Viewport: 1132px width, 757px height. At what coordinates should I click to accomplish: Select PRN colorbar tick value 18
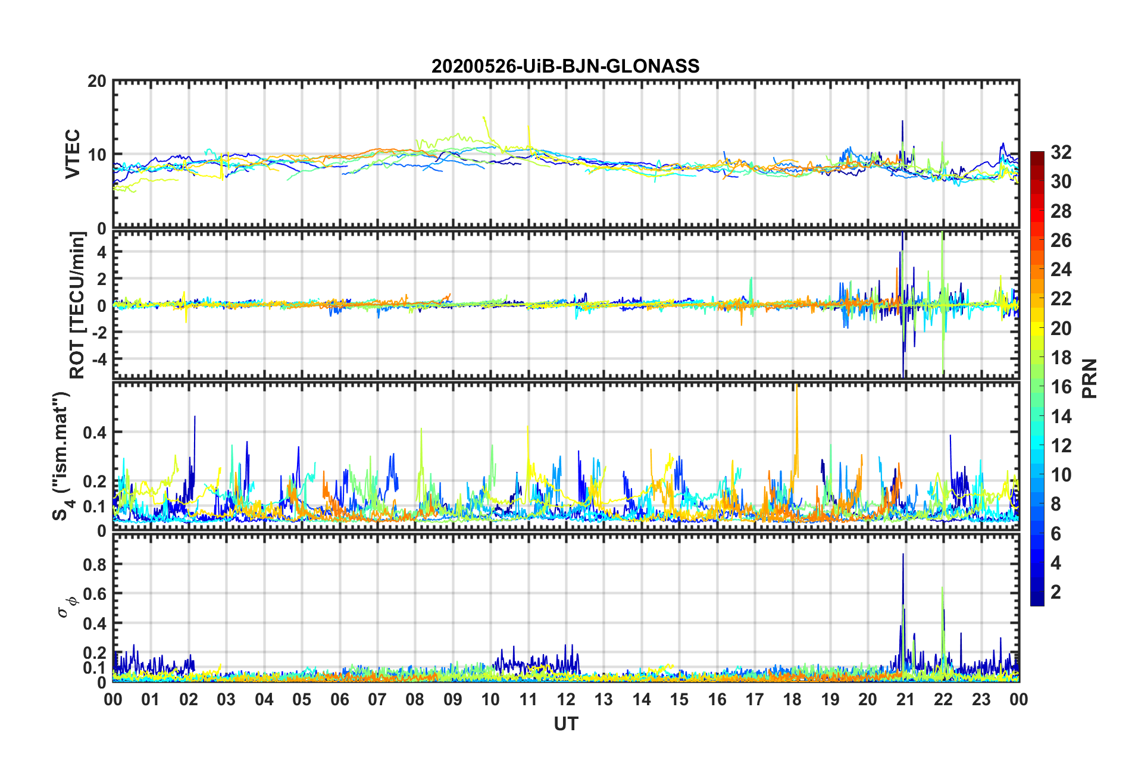pyautogui.click(x=1061, y=358)
